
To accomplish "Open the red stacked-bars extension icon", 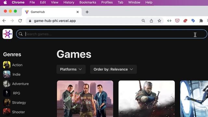I will coord(185,21).
